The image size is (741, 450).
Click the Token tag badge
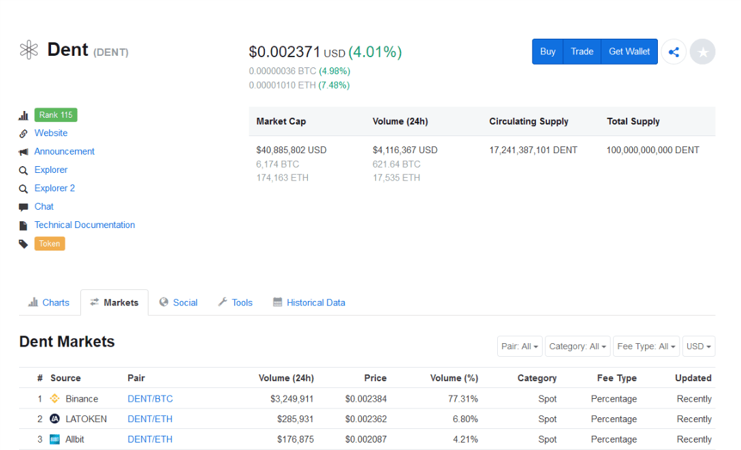point(50,244)
